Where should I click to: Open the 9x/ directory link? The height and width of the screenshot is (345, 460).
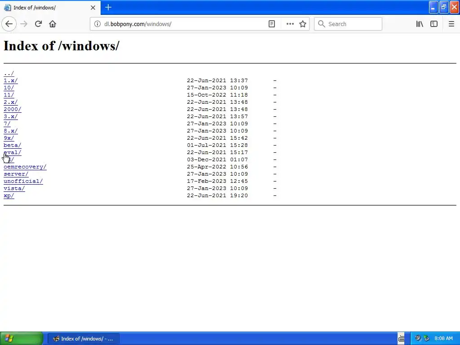point(9,138)
